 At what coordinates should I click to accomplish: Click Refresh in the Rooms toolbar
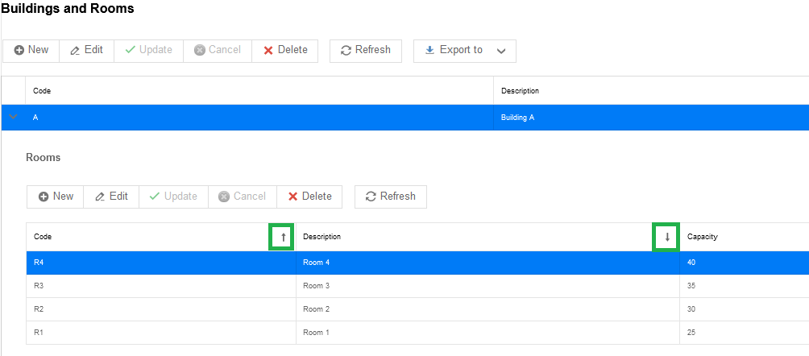pos(391,197)
